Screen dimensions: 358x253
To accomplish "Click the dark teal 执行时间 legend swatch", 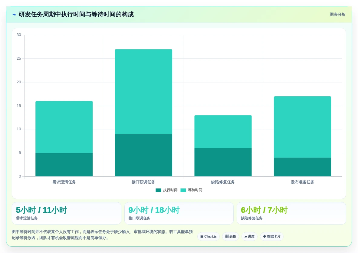I will [158, 190].
